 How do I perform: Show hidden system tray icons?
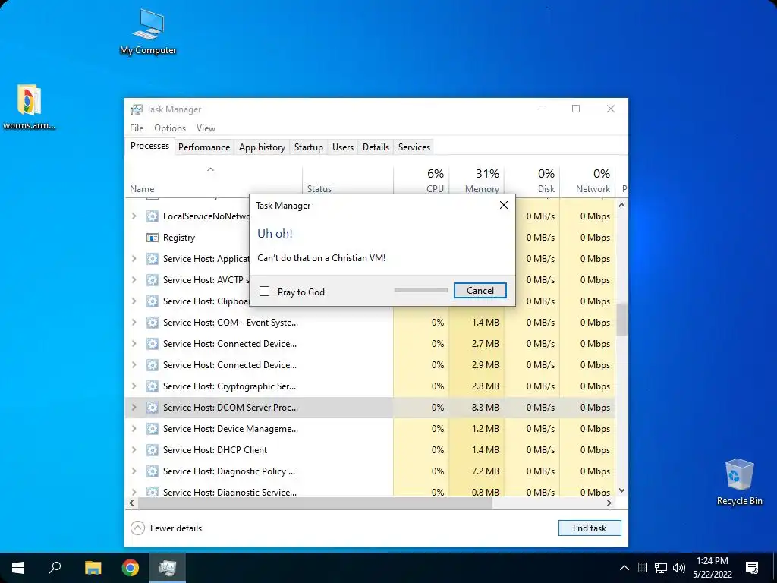[x=624, y=568]
